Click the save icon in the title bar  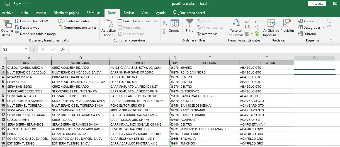tap(8, 4)
